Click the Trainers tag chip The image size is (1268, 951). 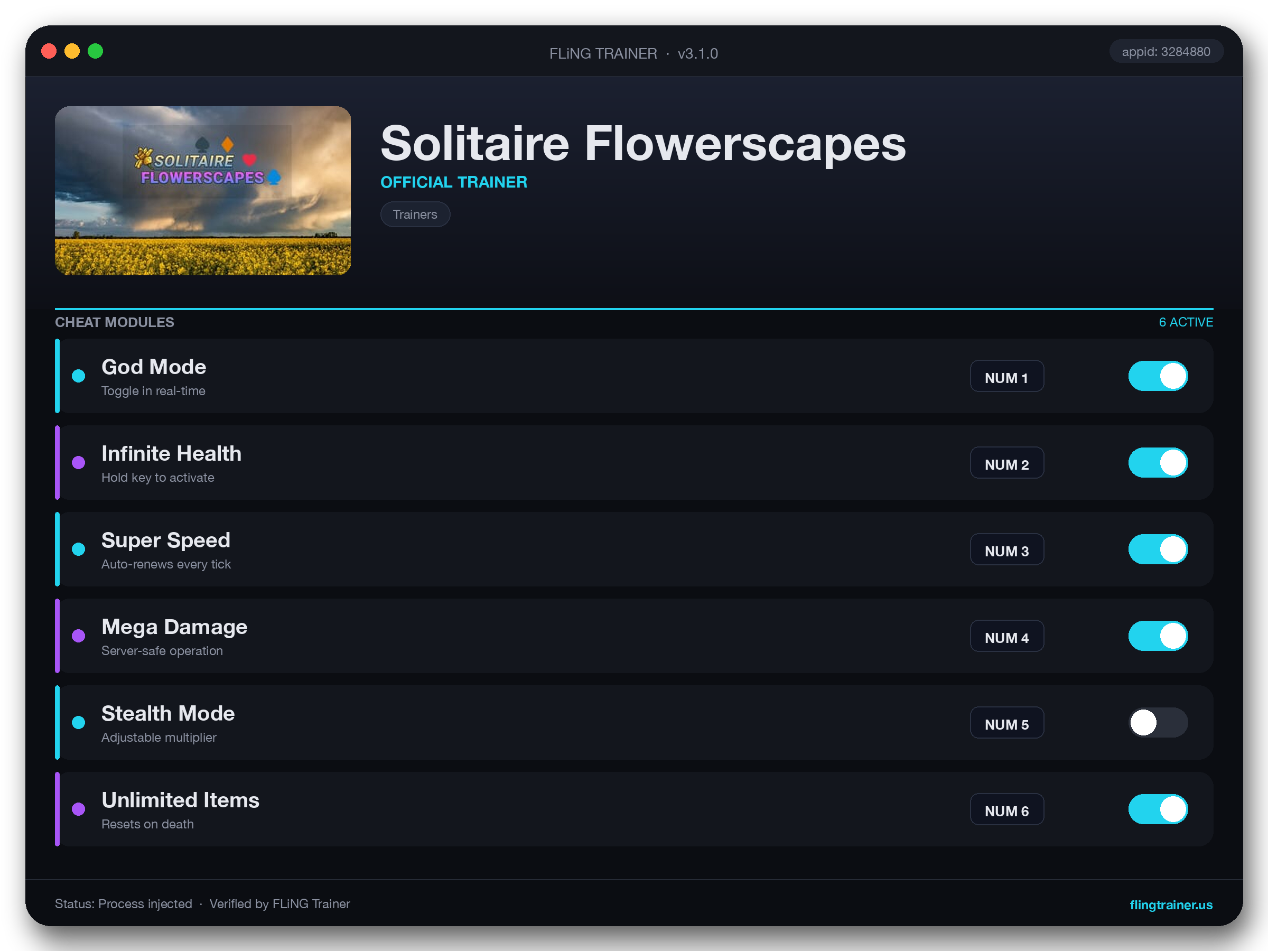tap(415, 215)
